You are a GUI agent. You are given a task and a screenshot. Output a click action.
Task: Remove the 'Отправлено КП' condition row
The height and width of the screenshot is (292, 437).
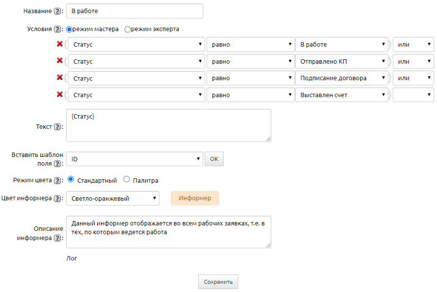point(60,61)
